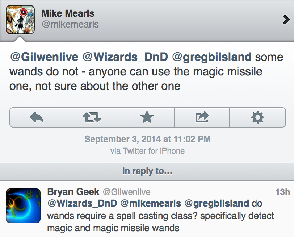
Task: Tap Bryan Geek's profile avatar
Action: pyautogui.click(x=22, y=205)
